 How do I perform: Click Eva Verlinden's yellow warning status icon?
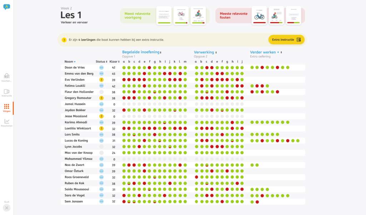[x=101, y=80]
